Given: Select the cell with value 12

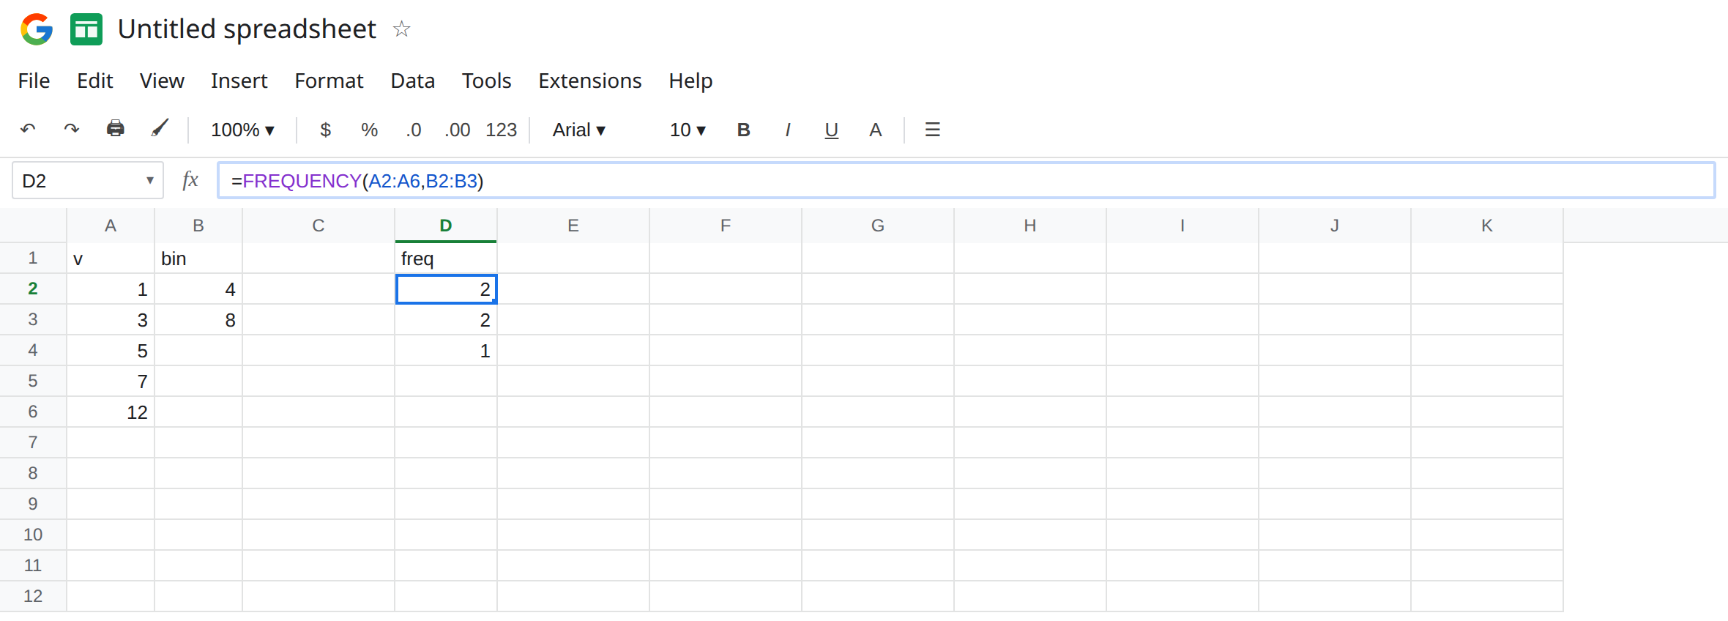Looking at the screenshot, I should (x=111, y=412).
